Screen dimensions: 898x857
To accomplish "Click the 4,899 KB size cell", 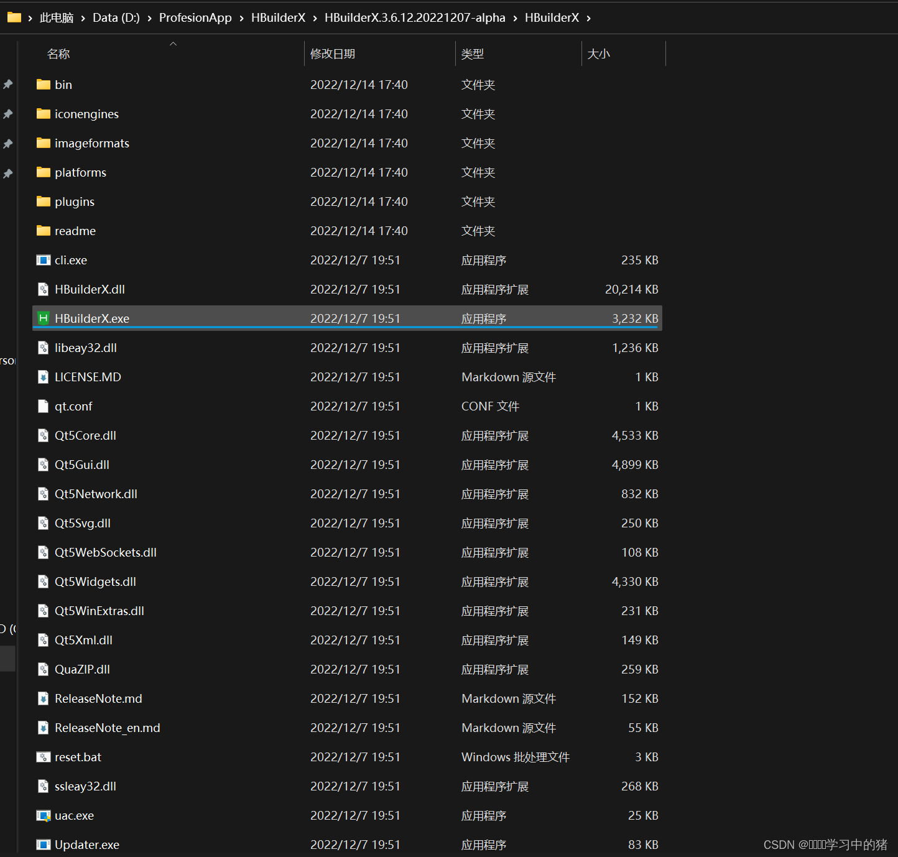I will 635,465.
